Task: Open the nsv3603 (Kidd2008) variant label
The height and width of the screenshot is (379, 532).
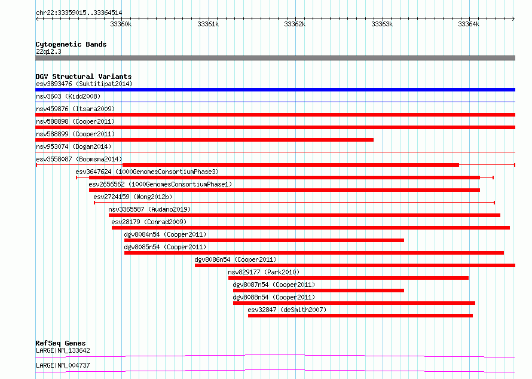Action: 68,96
